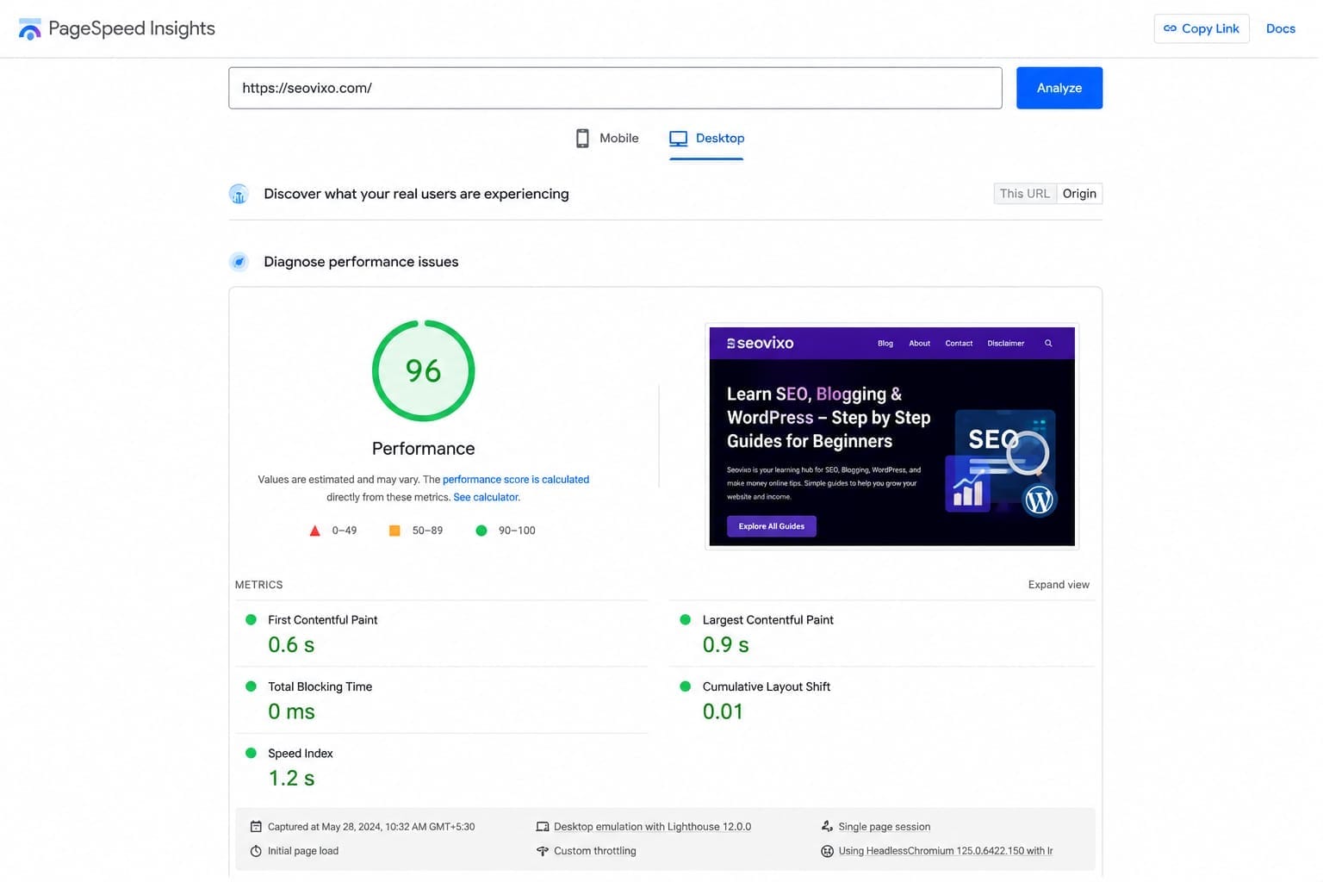Click the search icon in site screenshot

tap(1048, 343)
